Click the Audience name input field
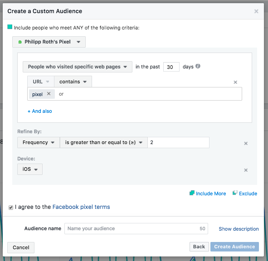 pyautogui.click(x=136, y=228)
